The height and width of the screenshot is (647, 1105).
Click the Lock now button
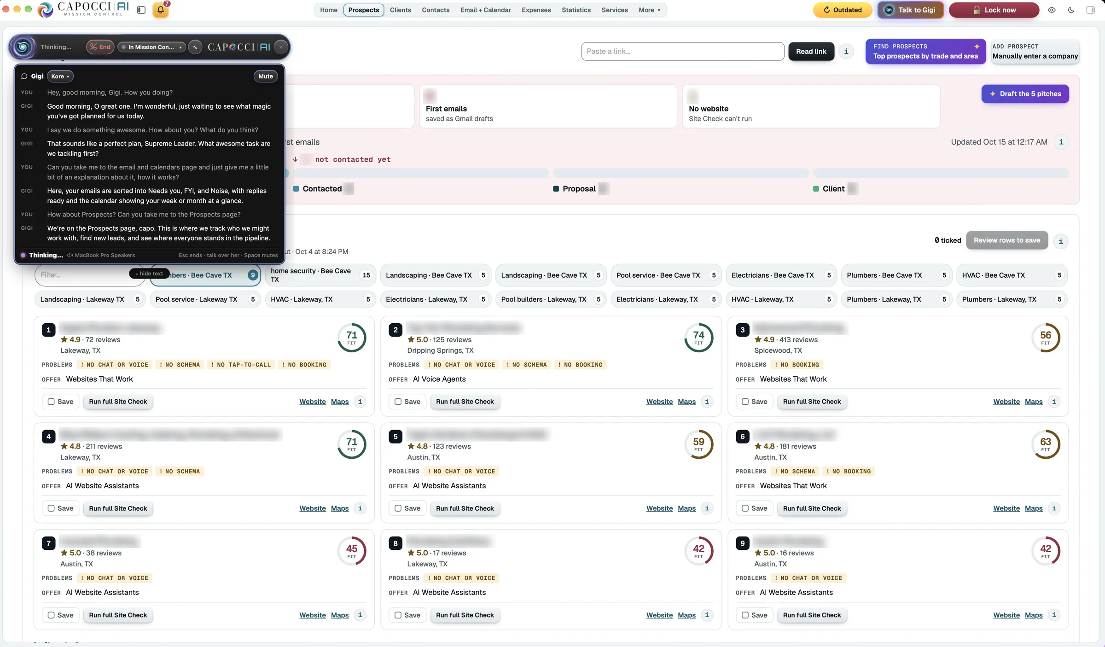(x=994, y=10)
